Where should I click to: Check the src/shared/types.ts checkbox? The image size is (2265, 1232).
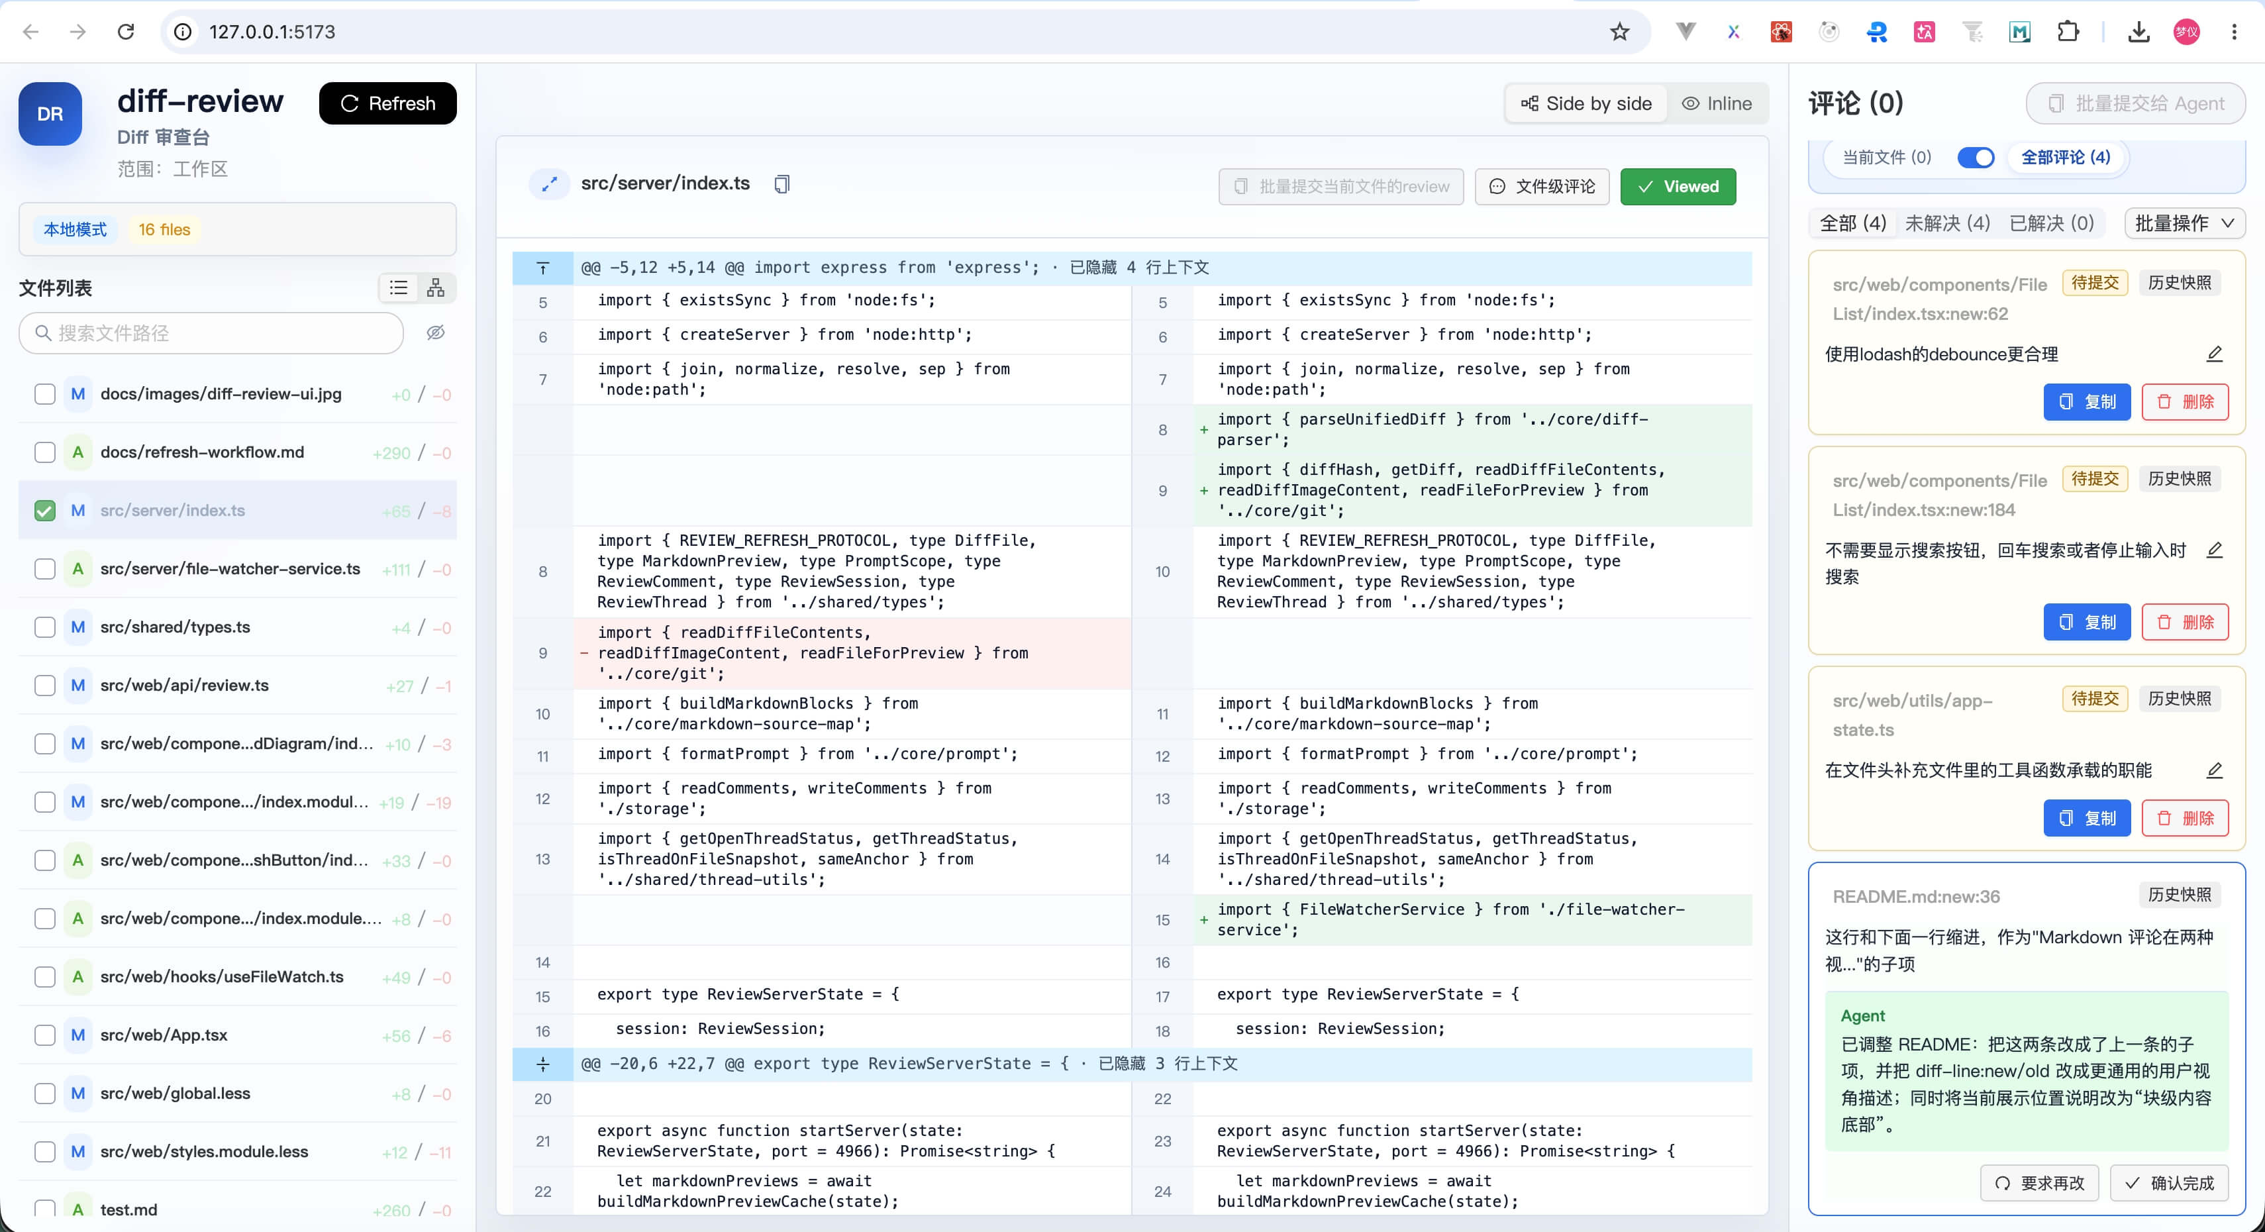coord(45,627)
